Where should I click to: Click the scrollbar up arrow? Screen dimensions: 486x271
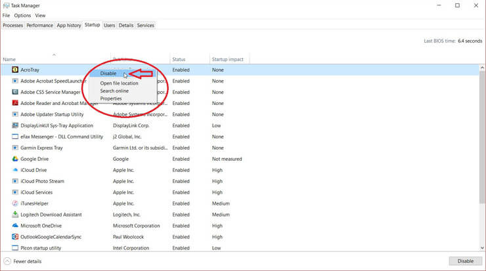(x=482, y=68)
